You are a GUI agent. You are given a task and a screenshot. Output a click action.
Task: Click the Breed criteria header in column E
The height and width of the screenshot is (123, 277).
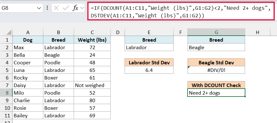pyautogui.click(x=149, y=40)
